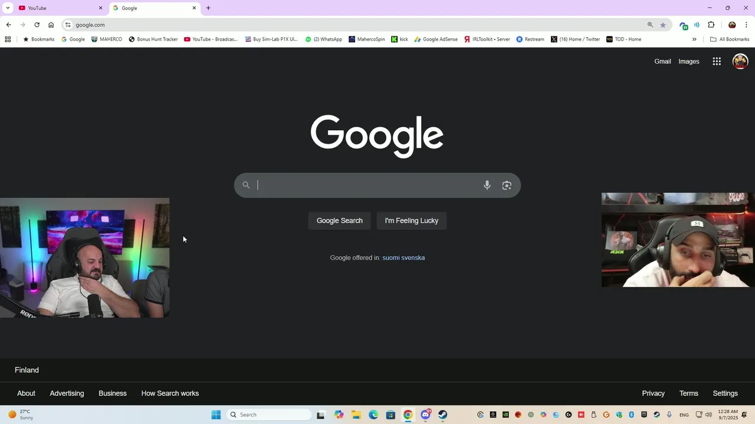Open Chrome three-dot menu
Screen dimensions: 755x424
click(x=746, y=25)
